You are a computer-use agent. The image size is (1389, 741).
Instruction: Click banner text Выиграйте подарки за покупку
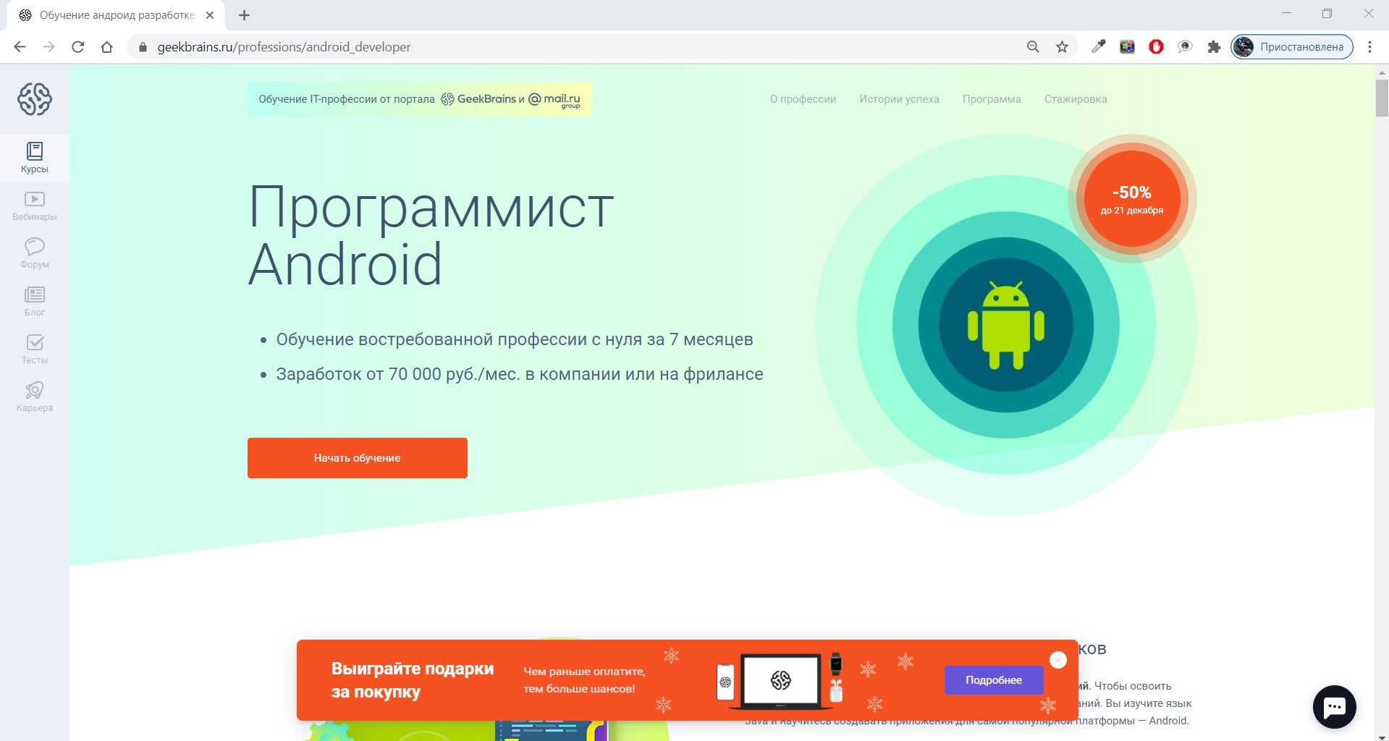(x=413, y=680)
